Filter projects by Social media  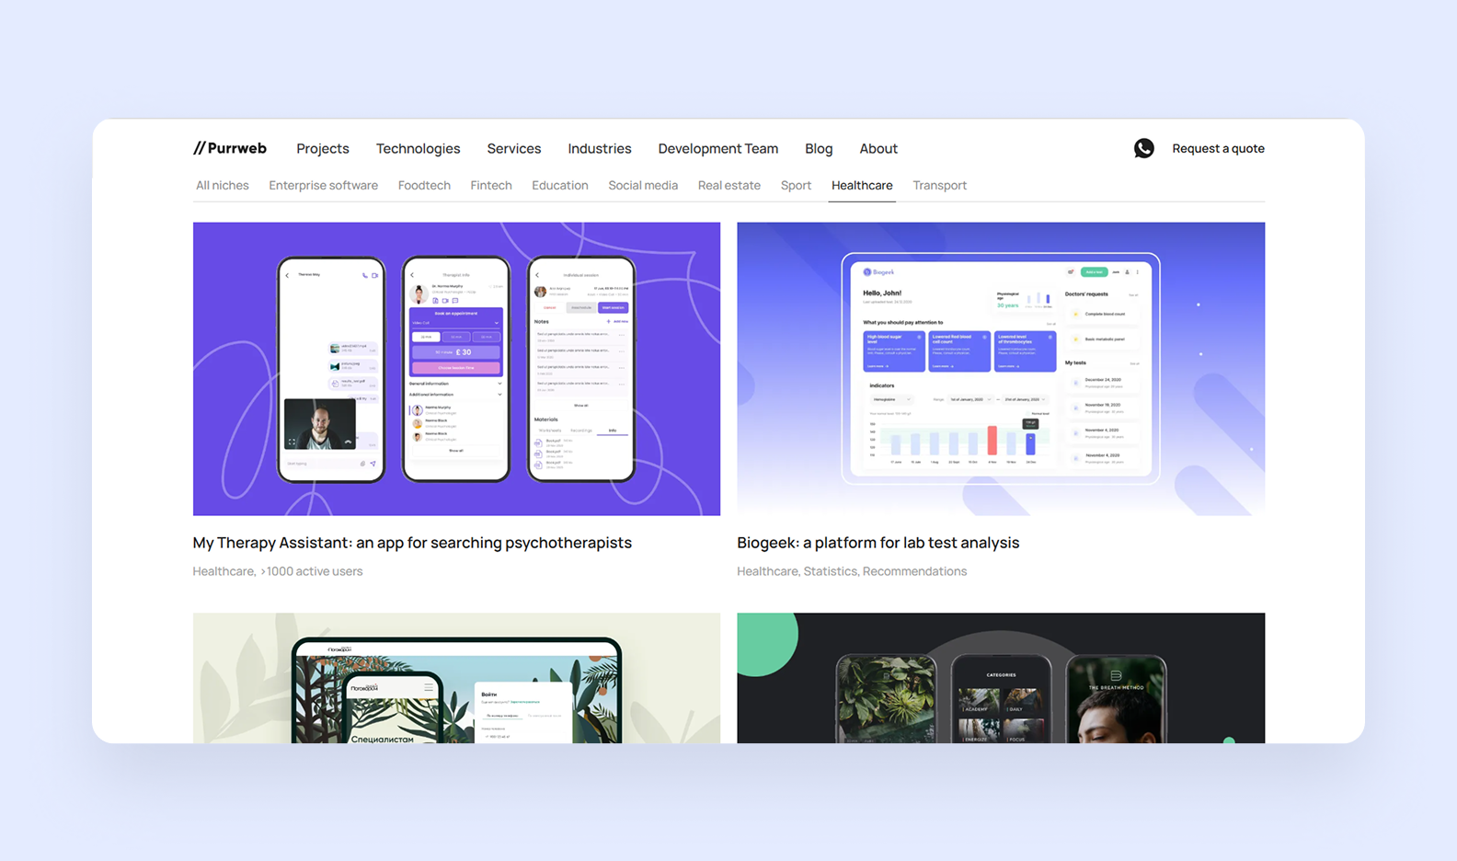(x=643, y=186)
